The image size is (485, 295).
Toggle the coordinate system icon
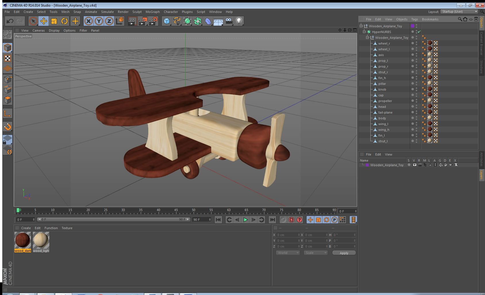[x=120, y=21]
